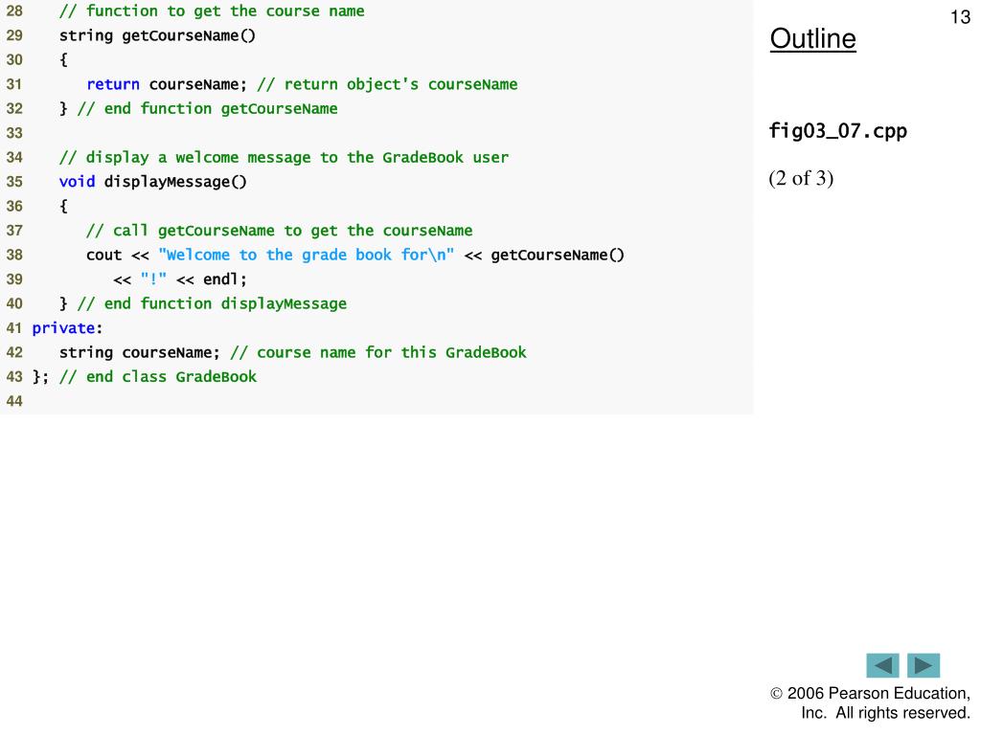Screen dimensions: 981x735
Task: Click the "Inc. All rights reserved." line
Action: [x=885, y=713]
